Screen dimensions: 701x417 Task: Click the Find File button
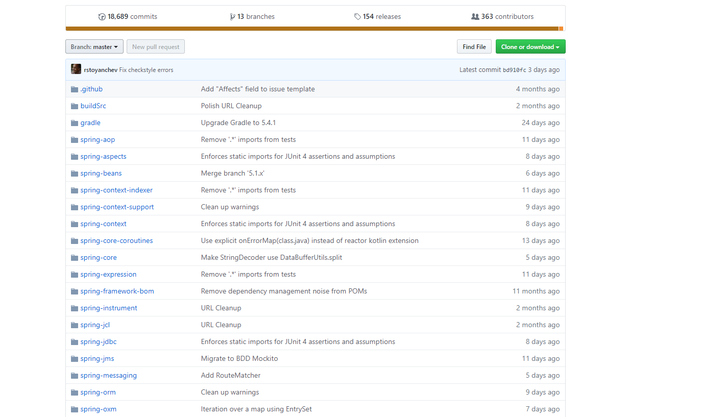(474, 46)
